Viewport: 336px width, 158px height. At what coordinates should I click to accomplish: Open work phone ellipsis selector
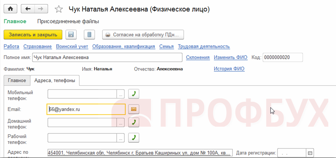coord(121,138)
